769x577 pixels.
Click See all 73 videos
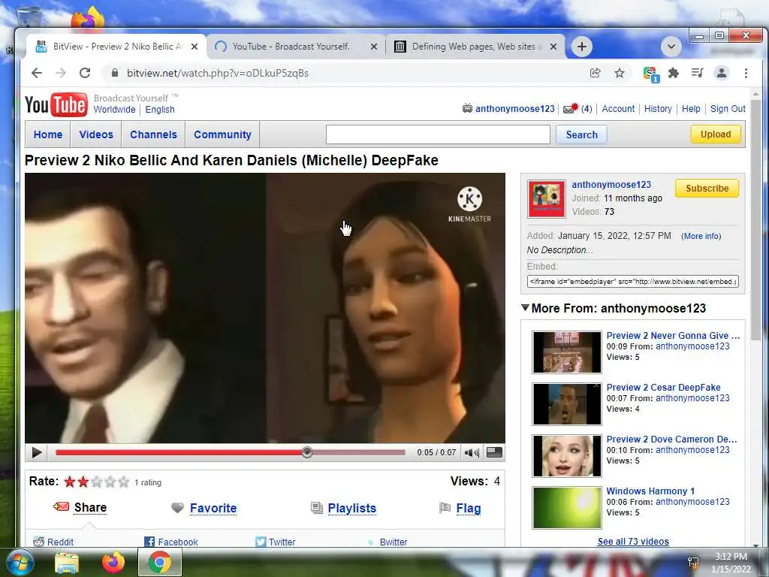632,541
